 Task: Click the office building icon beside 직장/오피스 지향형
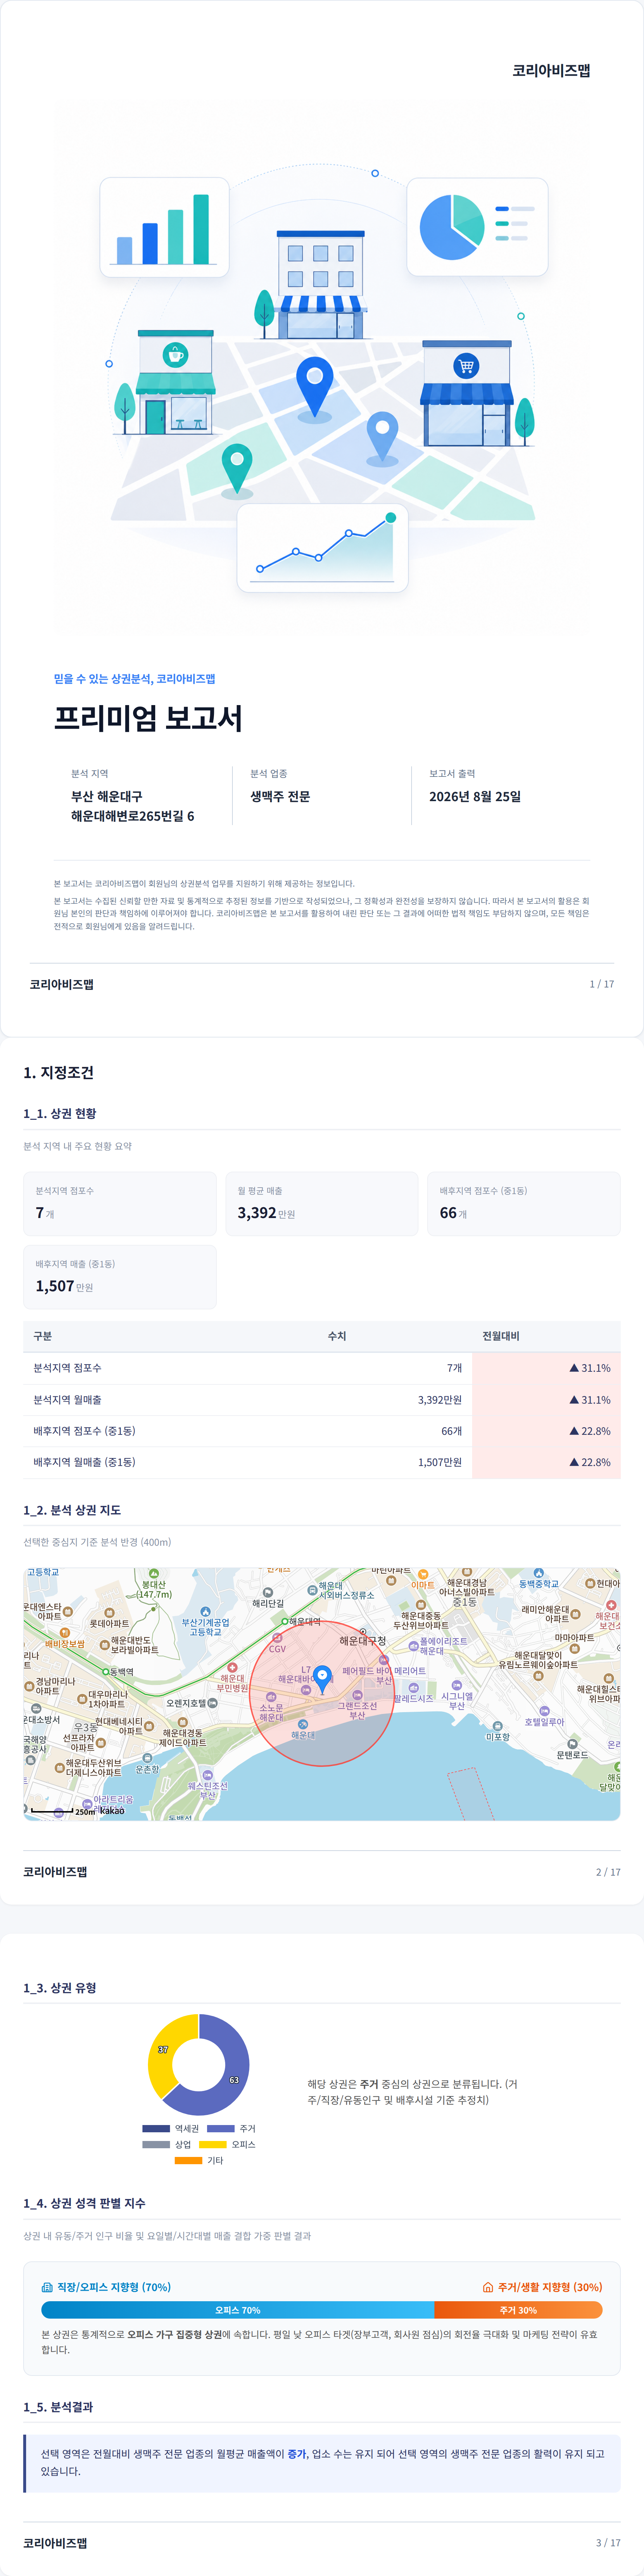pyautogui.click(x=47, y=2287)
